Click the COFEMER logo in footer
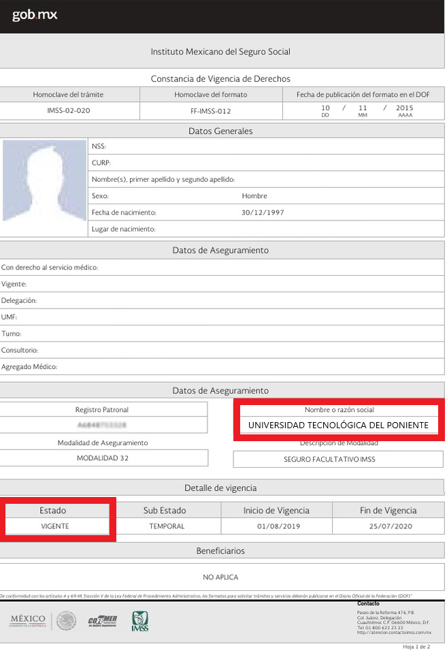Viewport: 447px width, 657px height. point(102,621)
